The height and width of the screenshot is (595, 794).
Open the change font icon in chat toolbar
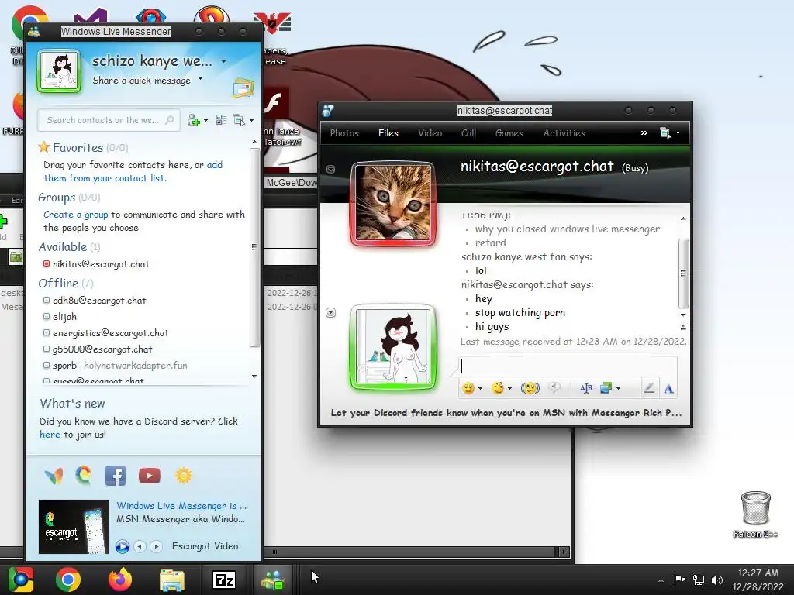[x=586, y=388]
